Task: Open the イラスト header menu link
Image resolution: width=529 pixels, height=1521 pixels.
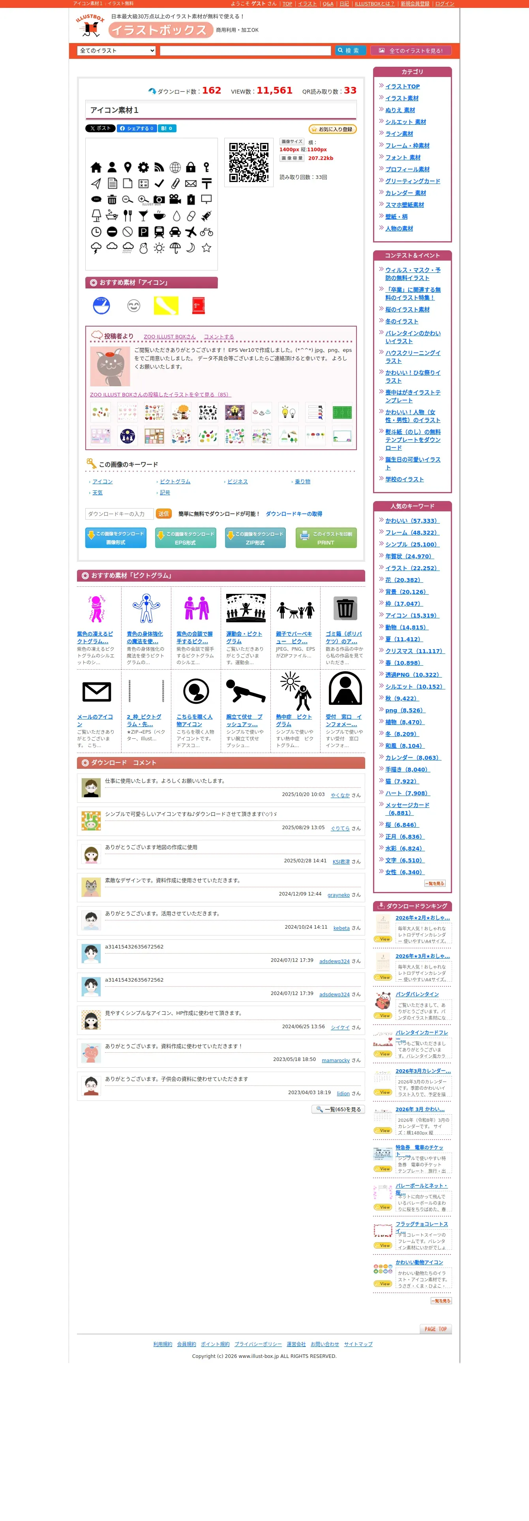Action: coord(307,4)
